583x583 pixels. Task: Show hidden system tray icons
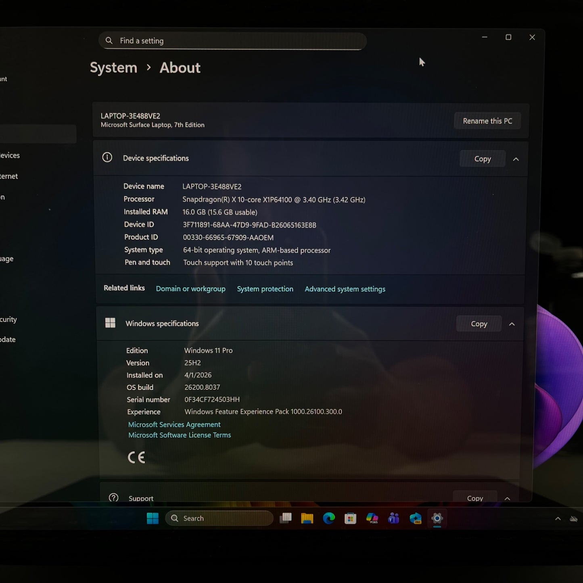pos(558,519)
